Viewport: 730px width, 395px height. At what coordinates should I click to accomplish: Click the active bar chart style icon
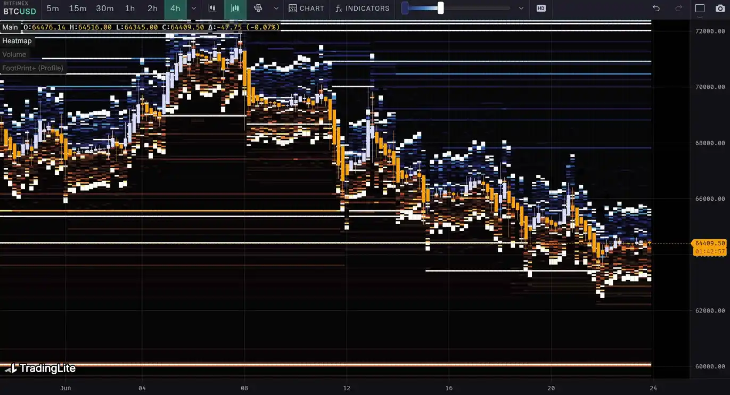(x=235, y=9)
